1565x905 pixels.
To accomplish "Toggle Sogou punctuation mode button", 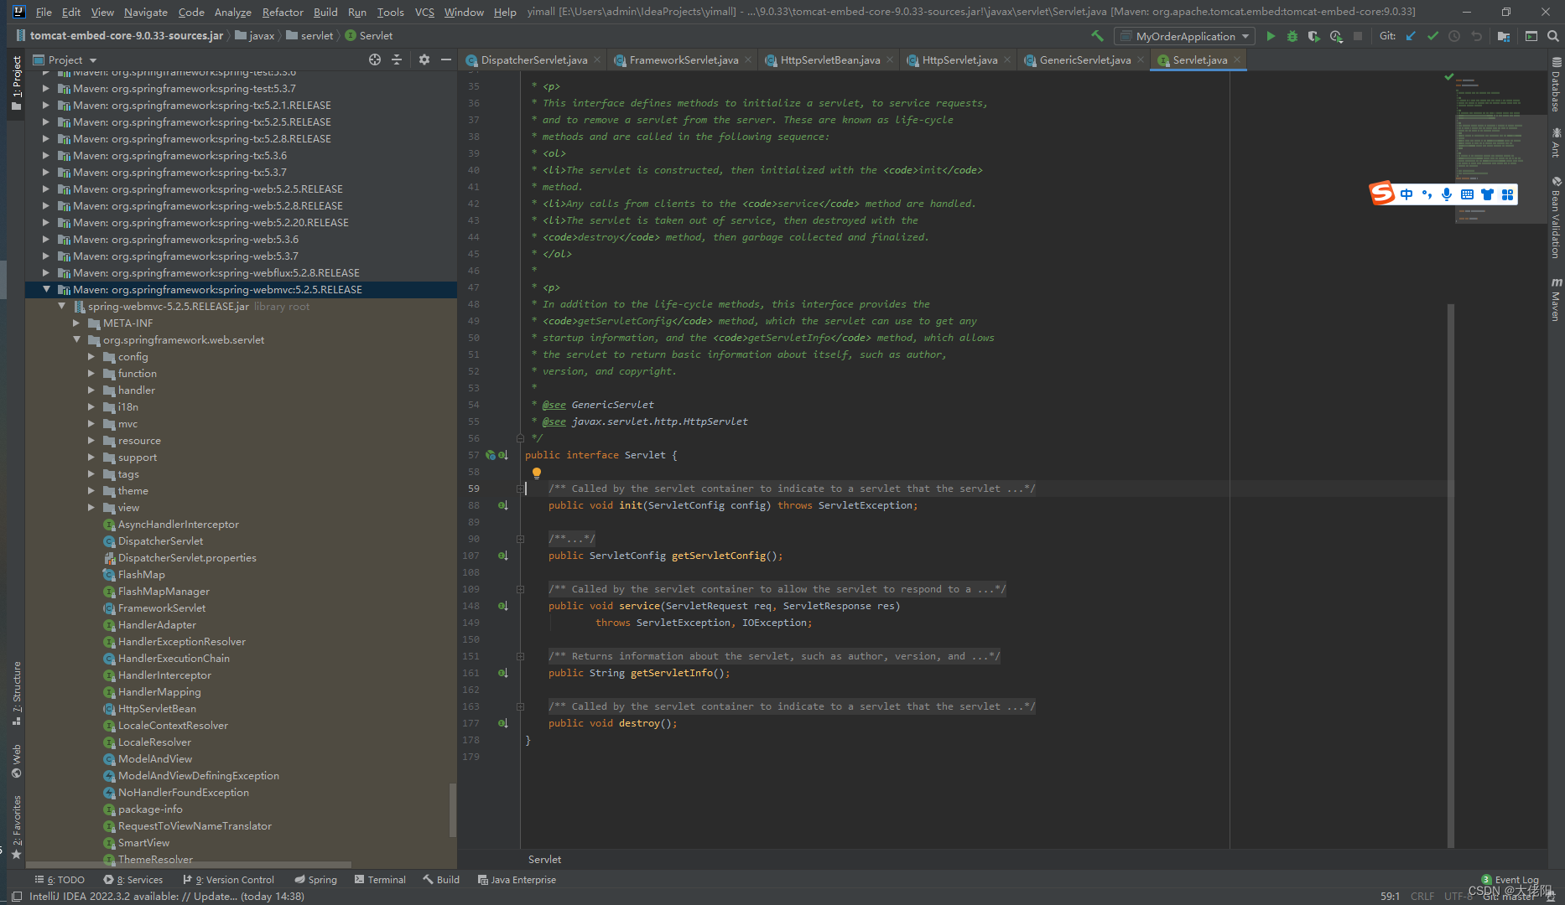I will 1427,194.
